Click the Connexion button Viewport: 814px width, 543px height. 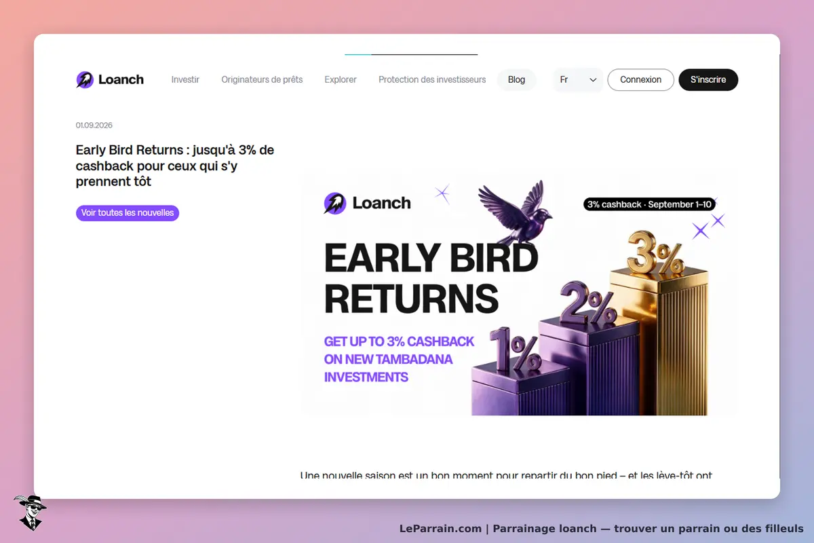pos(640,79)
